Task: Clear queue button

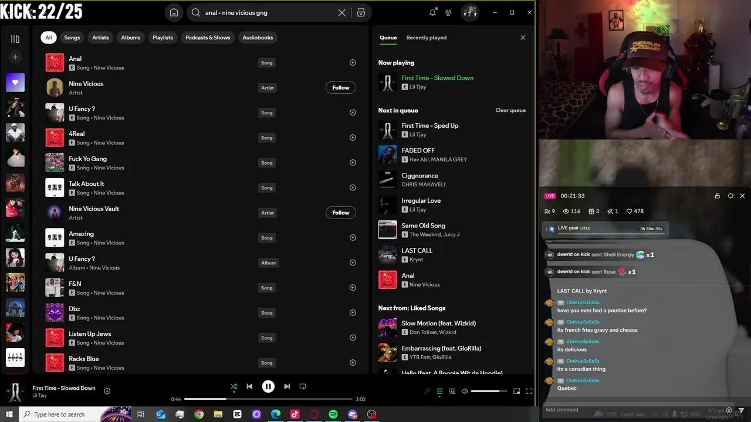Action: (x=510, y=110)
